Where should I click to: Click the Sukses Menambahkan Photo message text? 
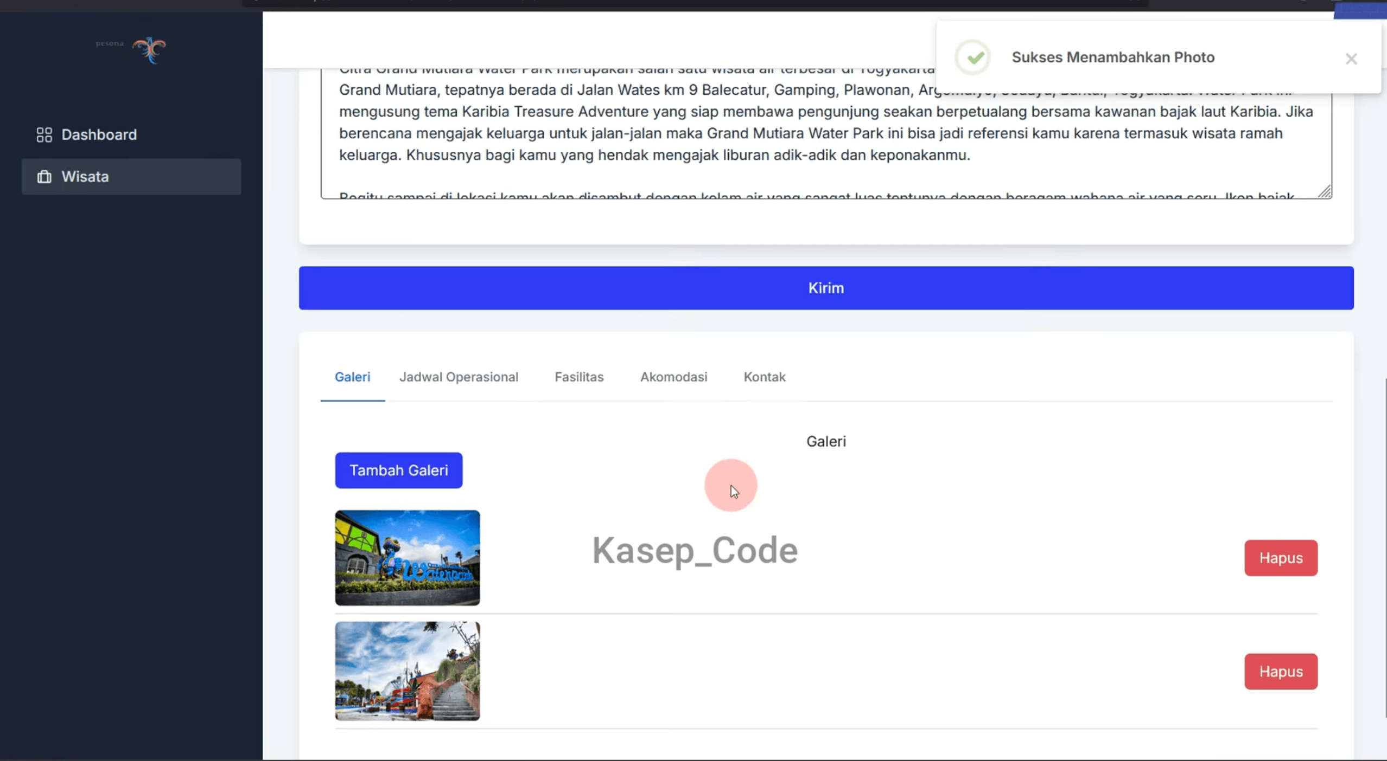click(x=1113, y=57)
